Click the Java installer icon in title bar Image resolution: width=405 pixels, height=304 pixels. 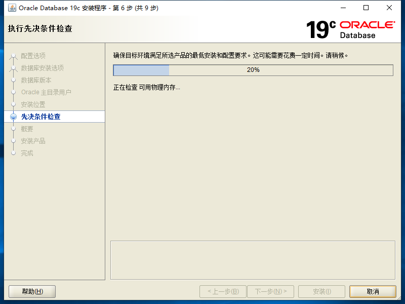12,8
